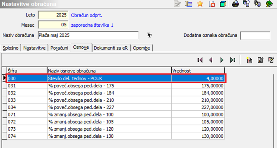Click the text format icon beside Naziv obračuna

tap(149, 35)
